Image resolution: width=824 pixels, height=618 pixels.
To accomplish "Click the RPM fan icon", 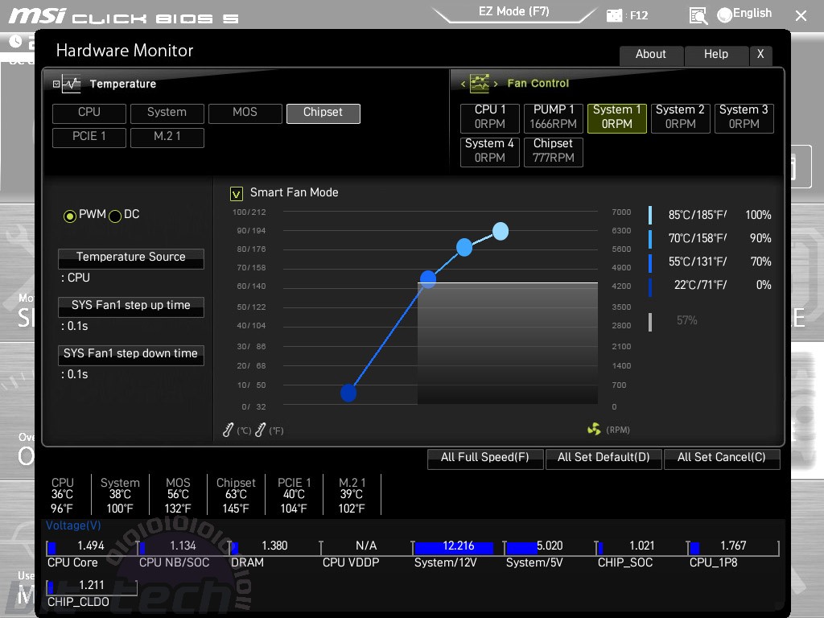I will [x=594, y=430].
